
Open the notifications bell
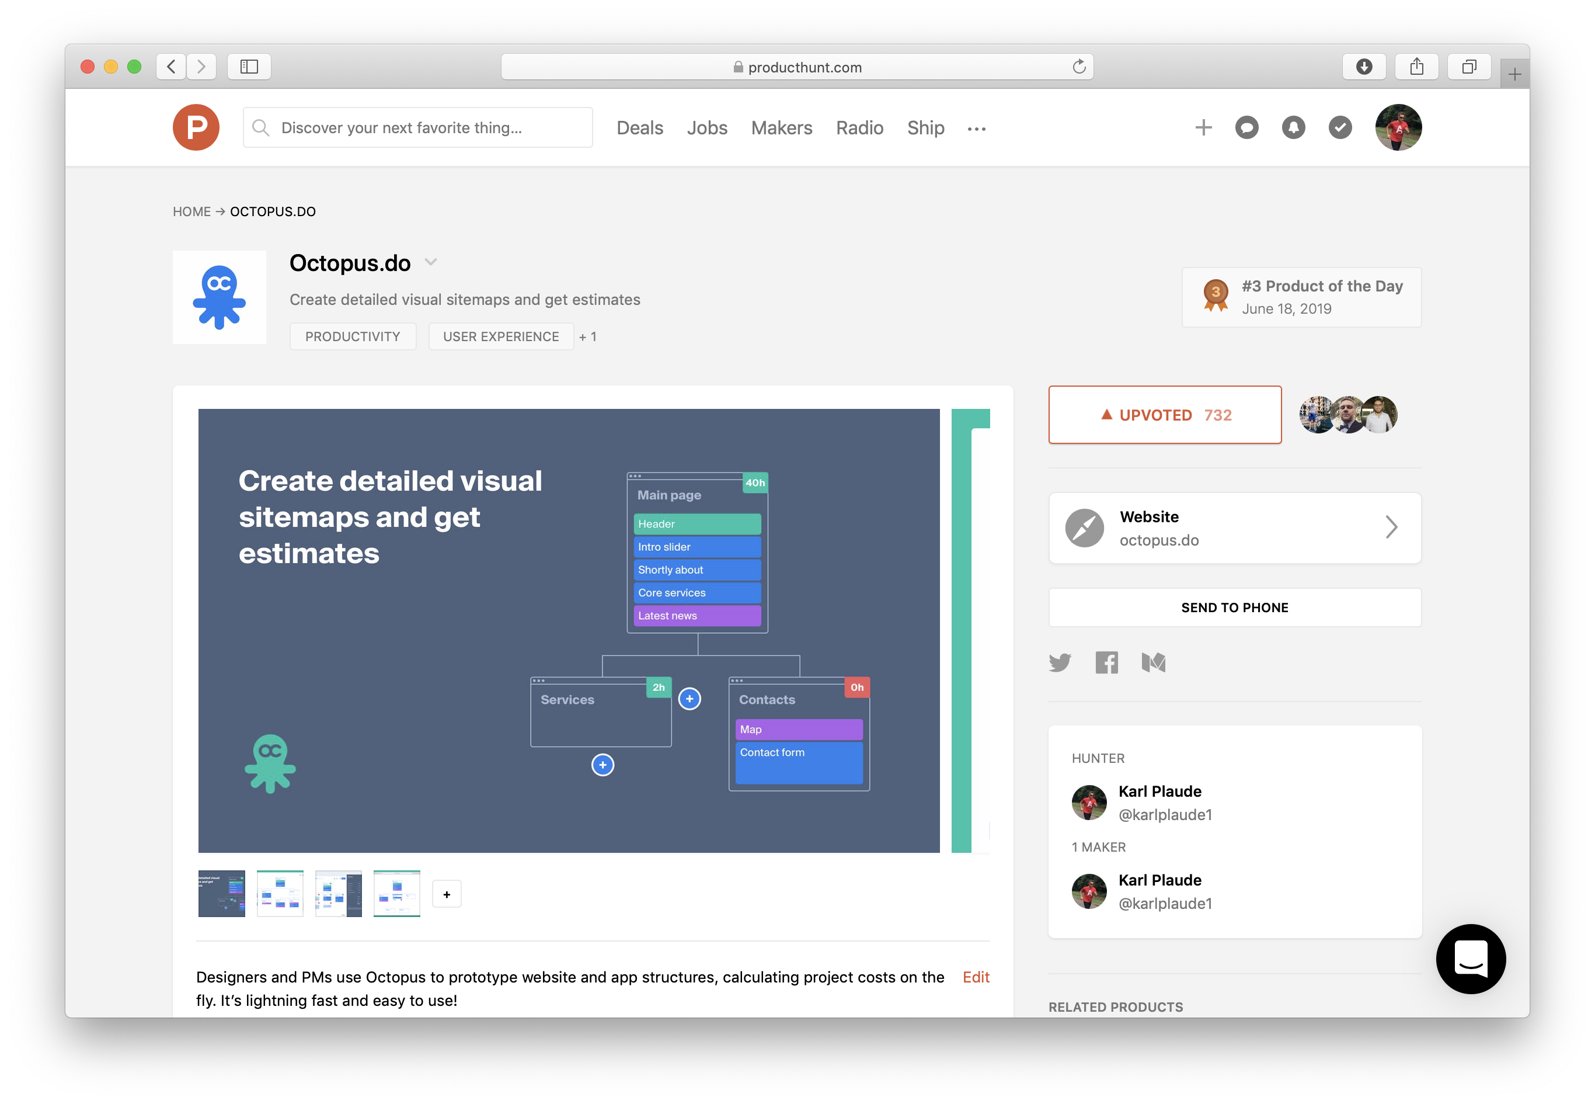1293,127
